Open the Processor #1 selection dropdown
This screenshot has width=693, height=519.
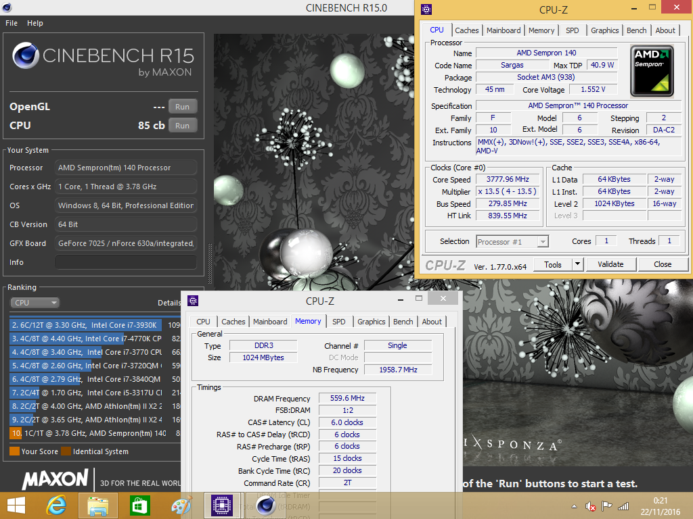coord(513,241)
